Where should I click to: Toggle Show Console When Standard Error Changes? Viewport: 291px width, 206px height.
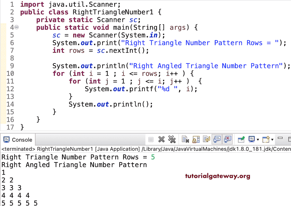pyautogui.click(x=227, y=139)
